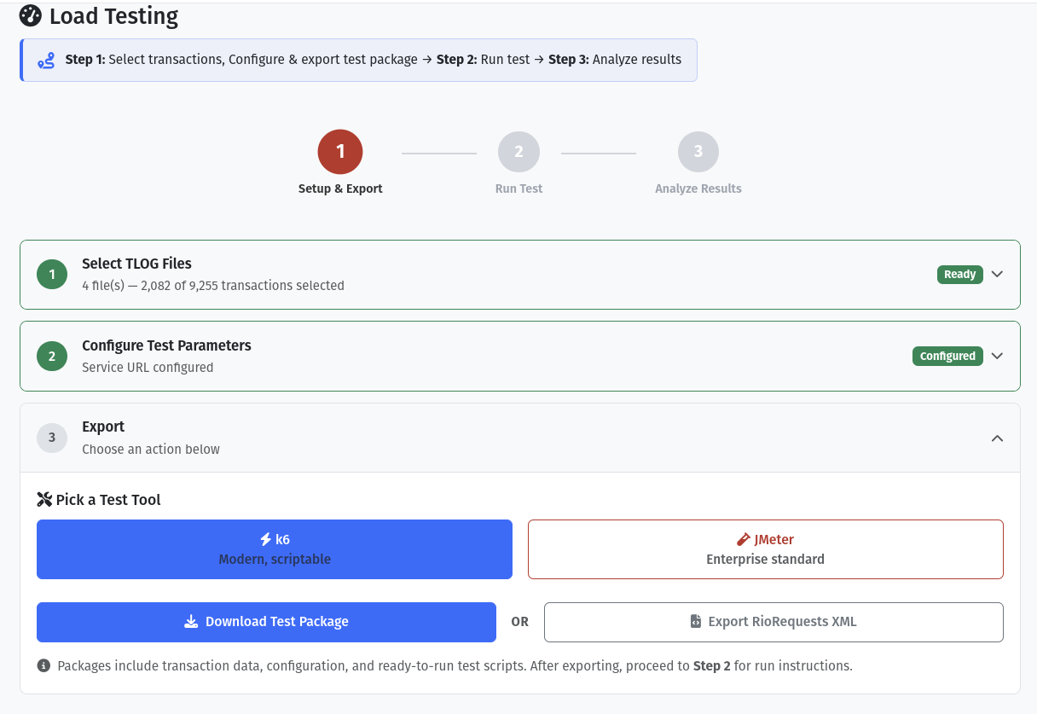This screenshot has width=1037, height=714.
Task: Click the Download Test Package button
Action: pyautogui.click(x=265, y=621)
